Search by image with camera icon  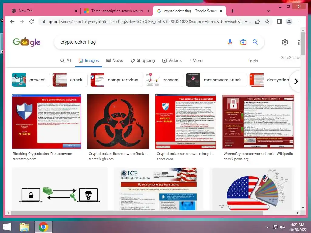[243, 42]
